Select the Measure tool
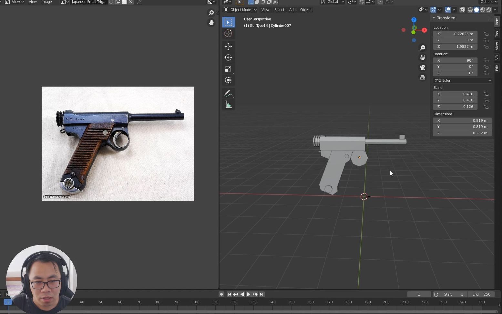This screenshot has height=314, width=502. (x=228, y=104)
